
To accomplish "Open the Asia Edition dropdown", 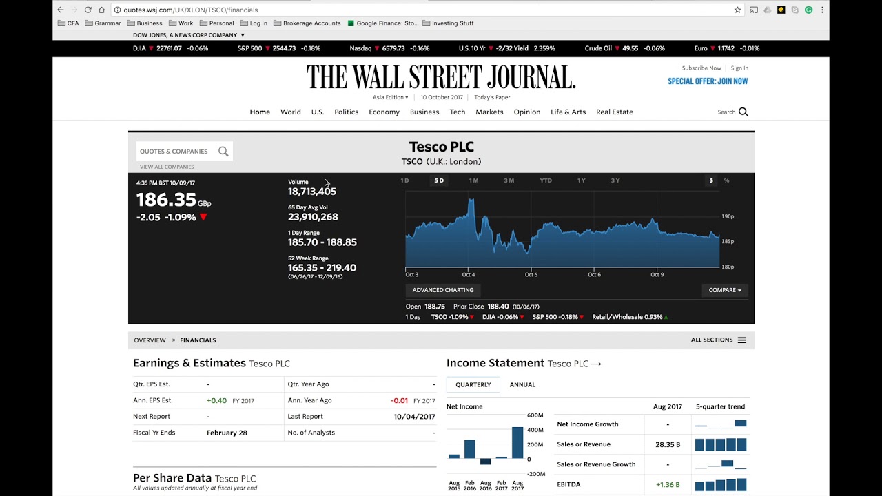I will tap(390, 97).
